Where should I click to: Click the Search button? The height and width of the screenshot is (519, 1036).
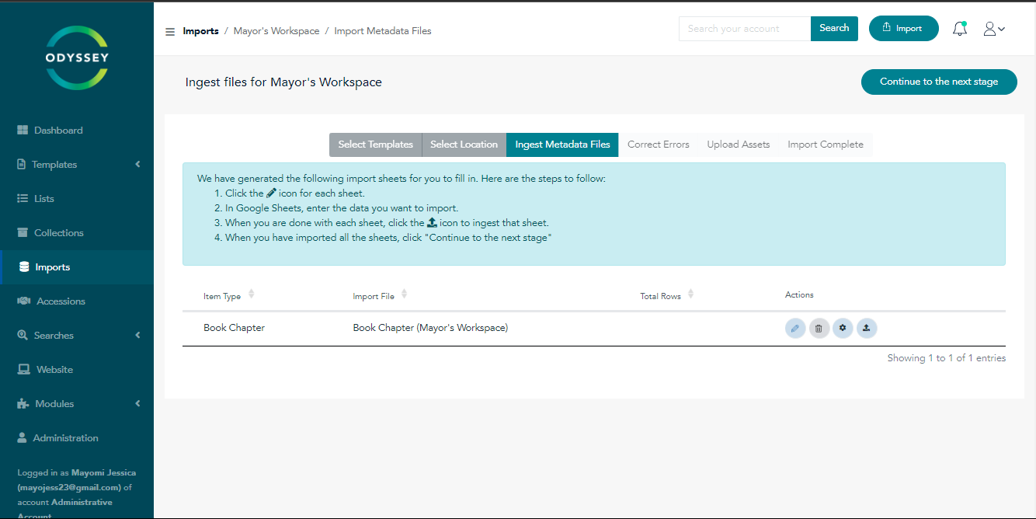point(834,29)
